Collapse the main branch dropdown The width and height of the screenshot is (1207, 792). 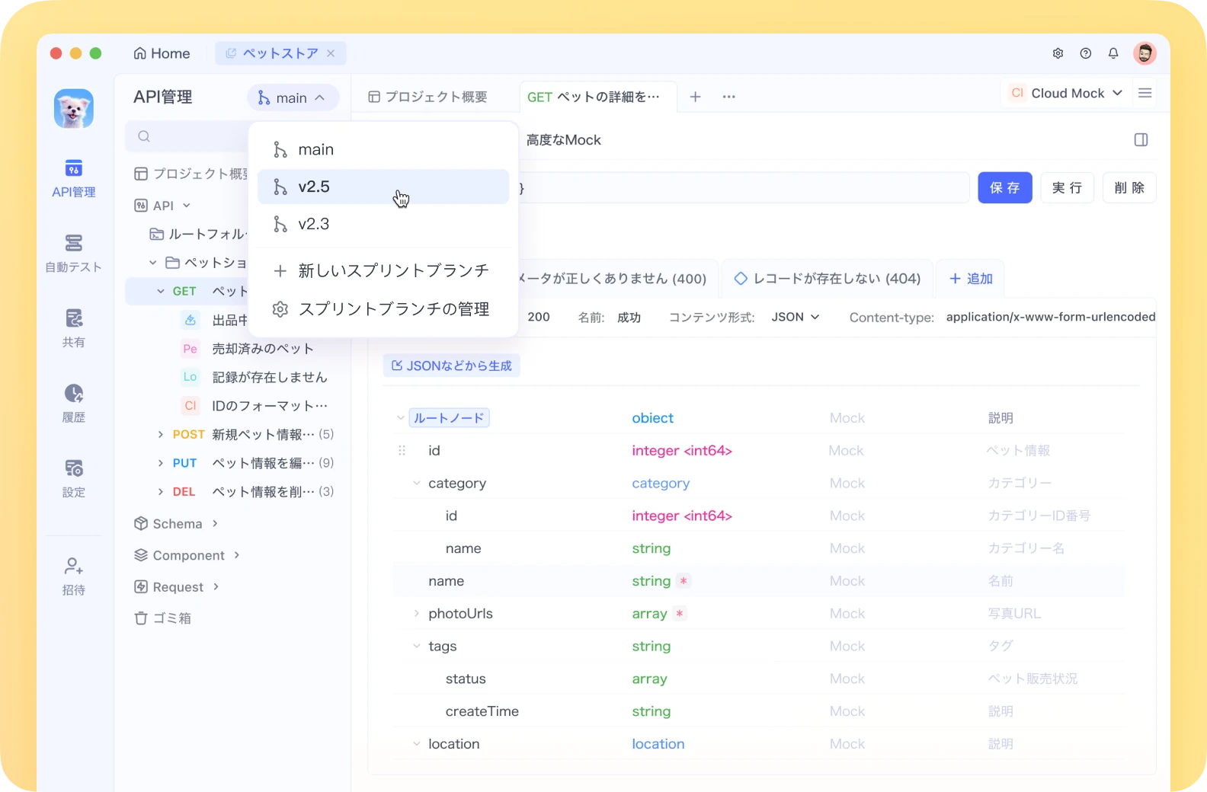click(293, 97)
